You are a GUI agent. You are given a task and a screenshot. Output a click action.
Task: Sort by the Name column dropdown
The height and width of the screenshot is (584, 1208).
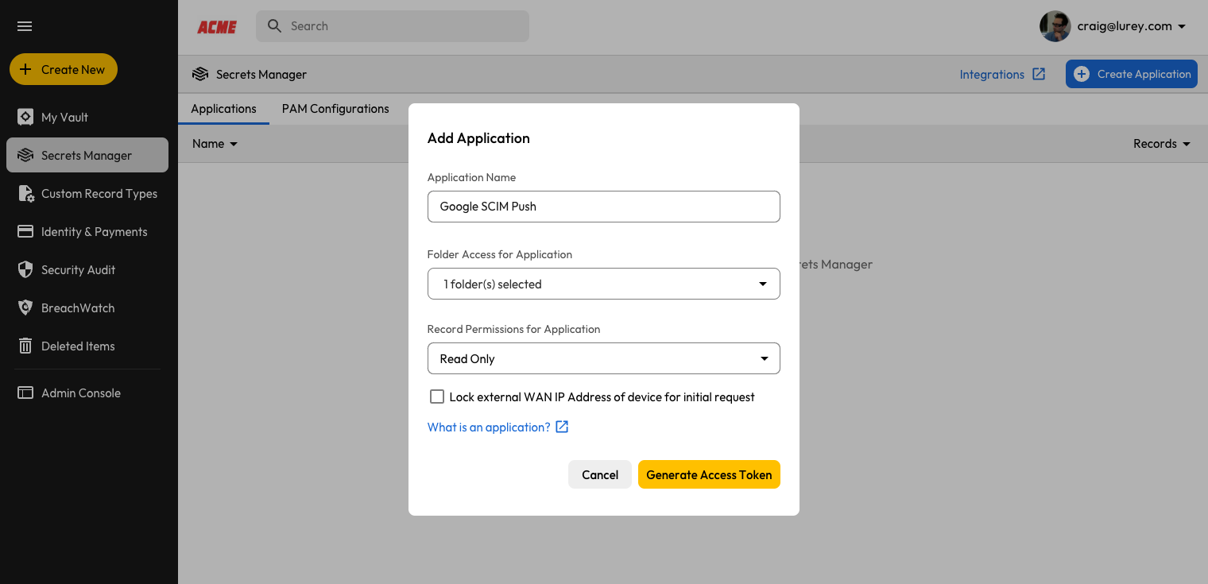tap(215, 144)
